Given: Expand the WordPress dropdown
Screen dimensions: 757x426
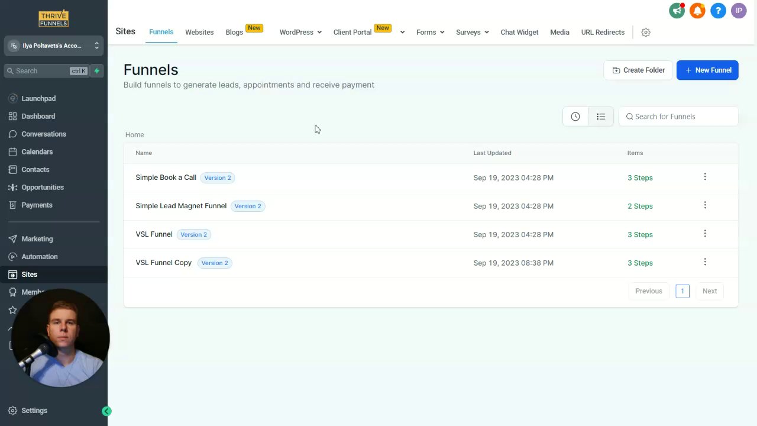Looking at the screenshot, I should (300, 33).
